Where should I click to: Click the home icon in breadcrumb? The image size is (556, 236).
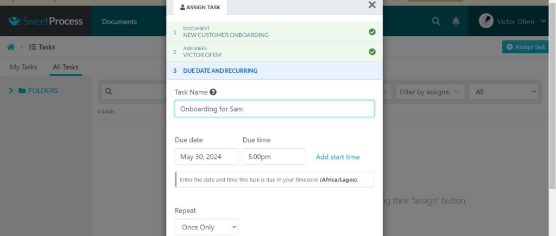pyautogui.click(x=11, y=47)
